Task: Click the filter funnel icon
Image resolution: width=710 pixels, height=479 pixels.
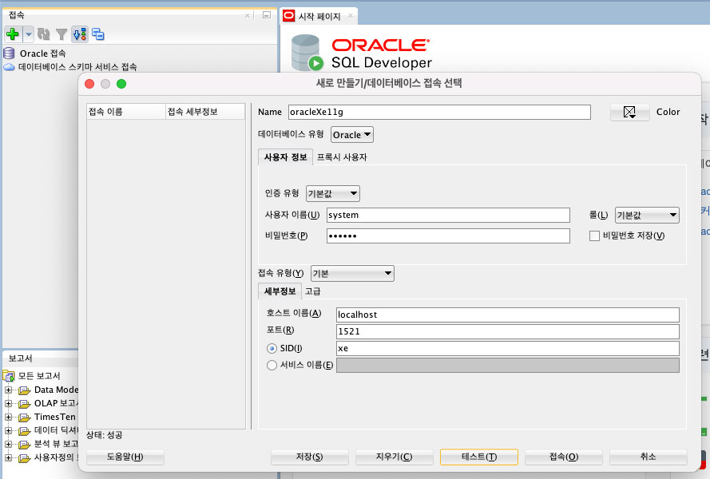Action: (x=61, y=34)
